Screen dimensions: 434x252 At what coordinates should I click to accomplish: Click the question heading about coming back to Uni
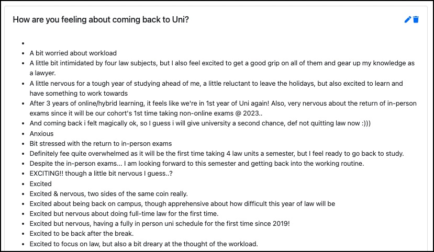[x=101, y=20]
